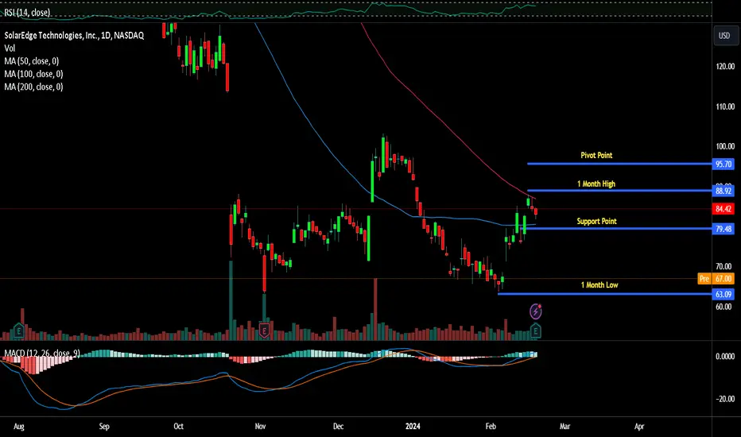The width and height of the screenshot is (741, 437).
Task: Click the -20.00 MACD scale label
Action: point(725,399)
